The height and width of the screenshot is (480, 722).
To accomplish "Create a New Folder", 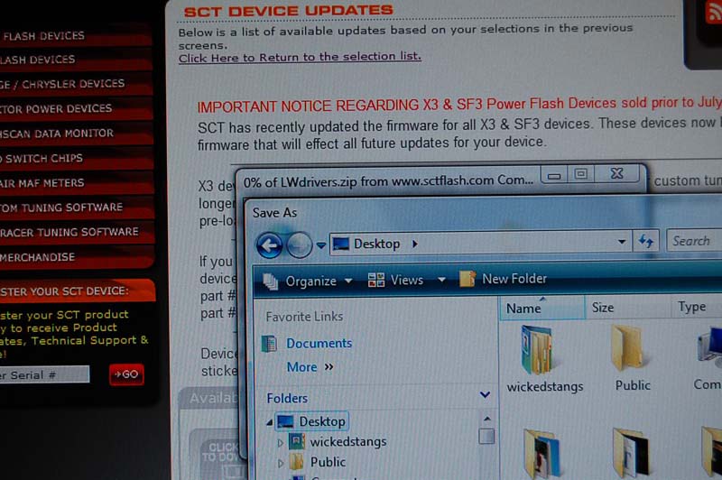I will 503,279.
